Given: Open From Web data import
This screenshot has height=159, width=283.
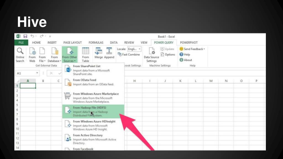Looking at the screenshot, I should pyautogui.click(x=32, y=55).
